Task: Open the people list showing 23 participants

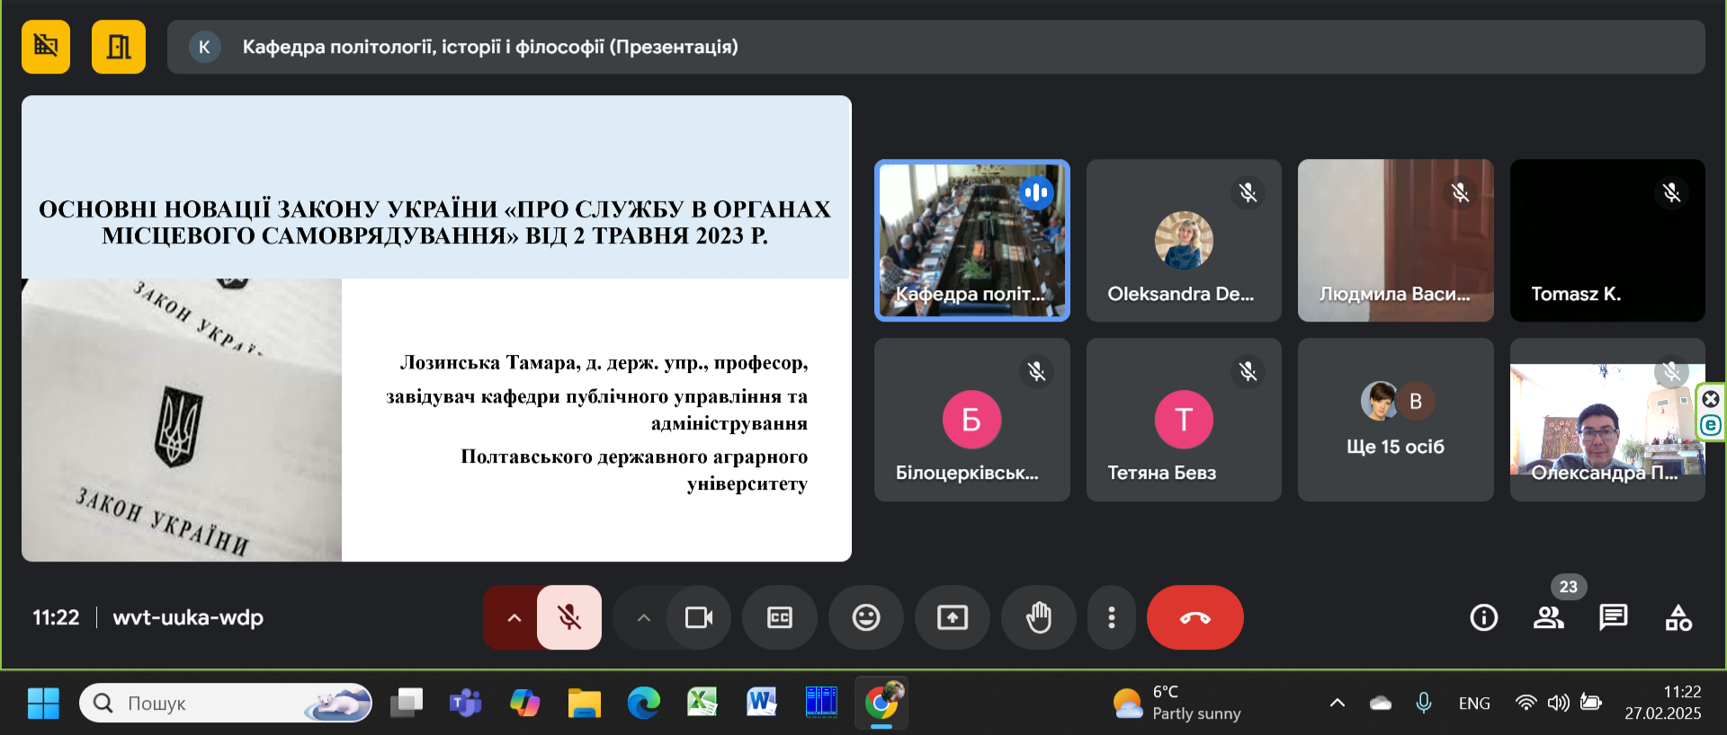Action: coord(1548,617)
